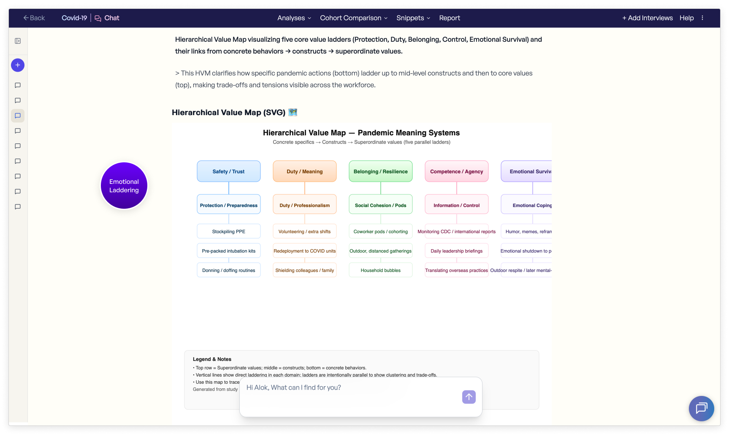729x436 pixels.
Task: Open the first chat history icon
Action: [x=18, y=86]
